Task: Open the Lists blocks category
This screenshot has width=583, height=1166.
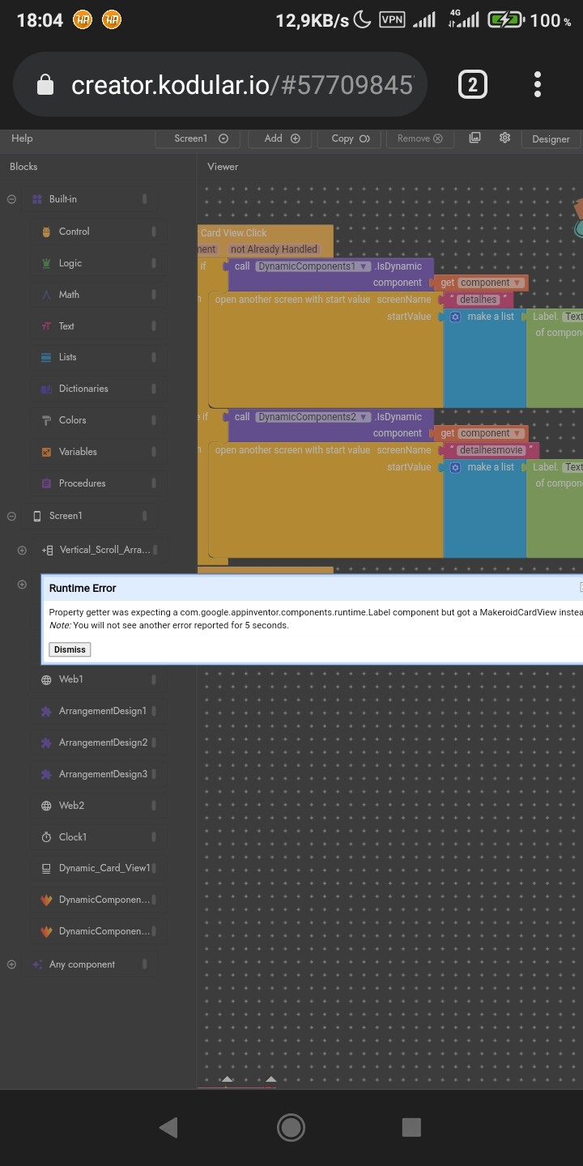Action: tap(68, 357)
